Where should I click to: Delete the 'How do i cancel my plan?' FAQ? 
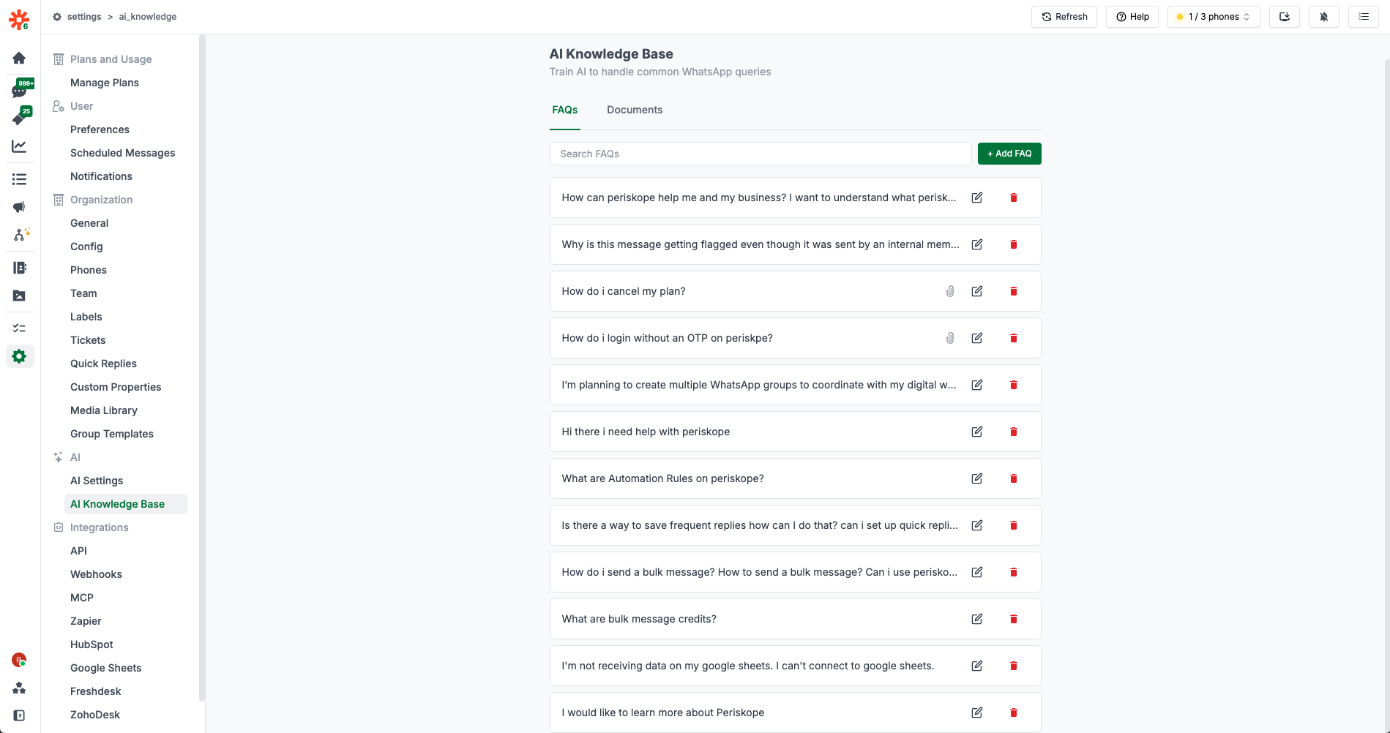tap(1014, 291)
